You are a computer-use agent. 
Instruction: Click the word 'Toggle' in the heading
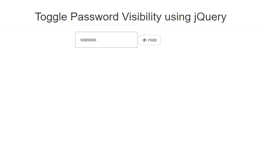[51, 17]
